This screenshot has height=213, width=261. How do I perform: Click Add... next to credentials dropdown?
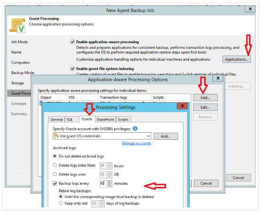coord(165,136)
